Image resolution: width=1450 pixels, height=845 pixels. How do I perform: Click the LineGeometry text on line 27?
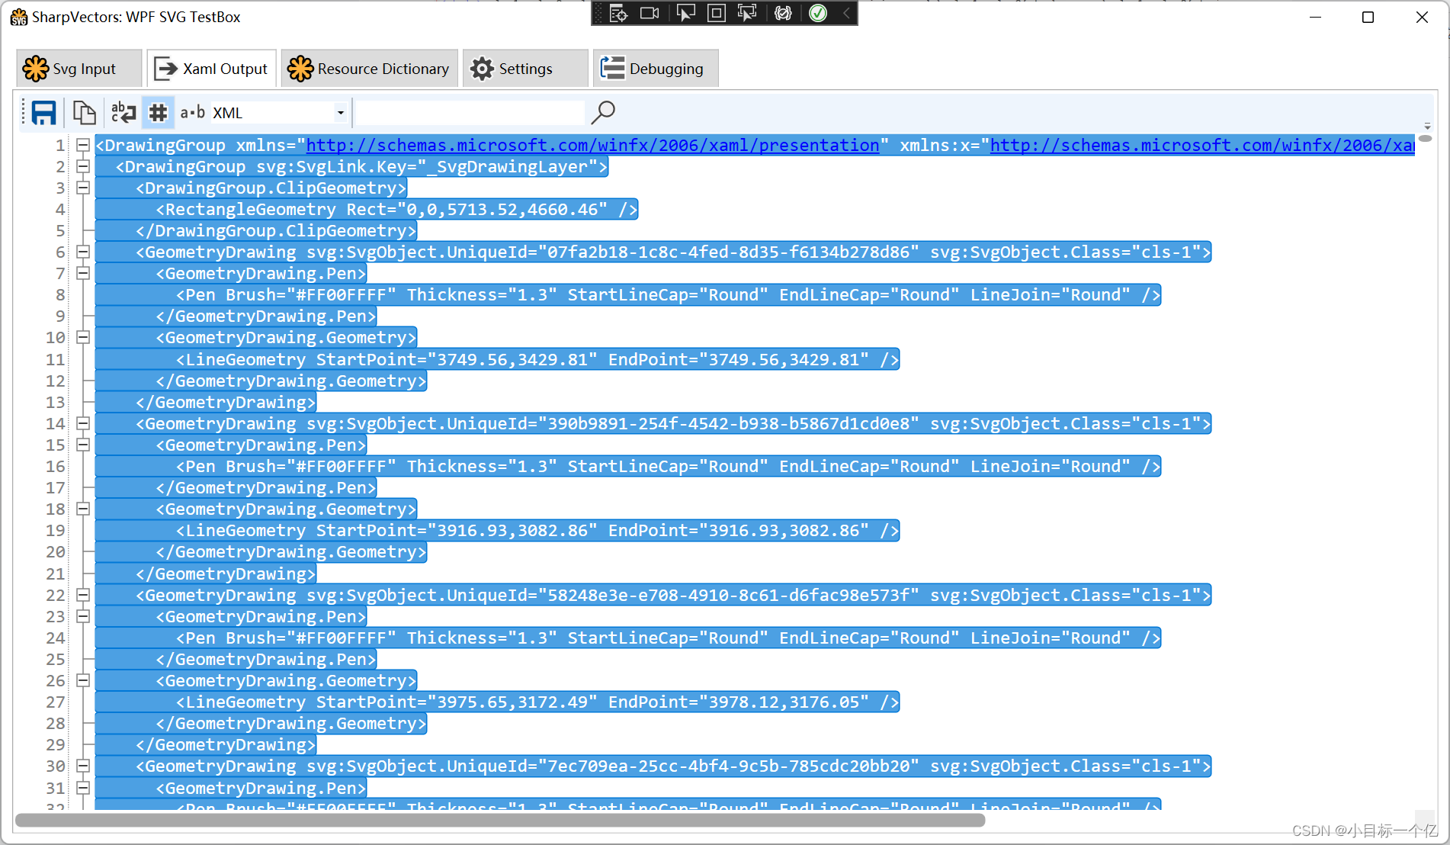[537, 702]
